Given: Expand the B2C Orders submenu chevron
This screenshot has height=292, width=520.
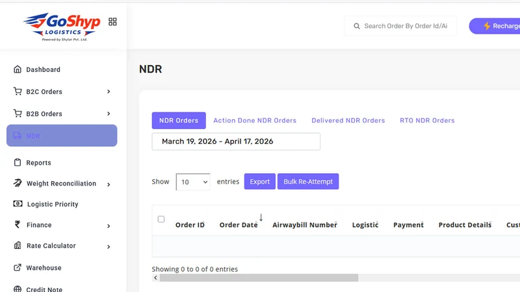Looking at the screenshot, I should pyautogui.click(x=109, y=91).
